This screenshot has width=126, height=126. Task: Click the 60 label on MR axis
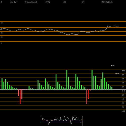(123, 79)
